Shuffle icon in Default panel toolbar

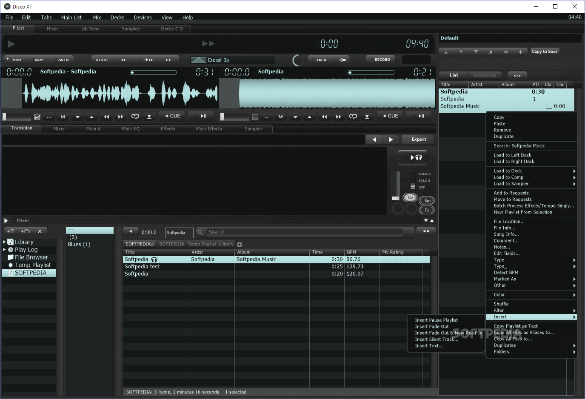click(505, 52)
